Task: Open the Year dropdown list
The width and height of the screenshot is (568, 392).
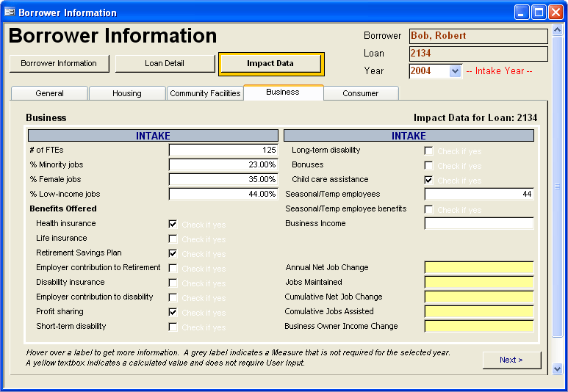Action: pyautogui.click(x=455, y=71)
